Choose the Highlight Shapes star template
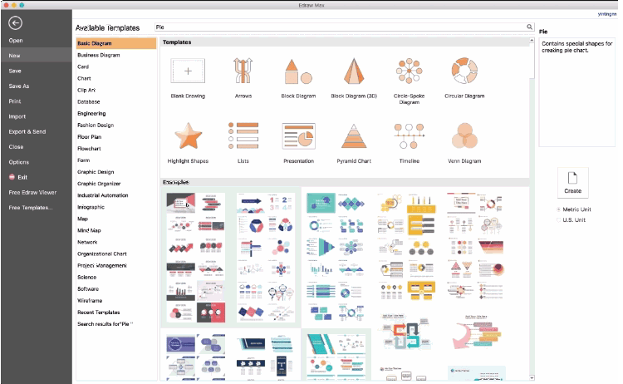Image resolution: width=623 pixels, height=384 pixels. pyautogui.click(x=189, y=136)
